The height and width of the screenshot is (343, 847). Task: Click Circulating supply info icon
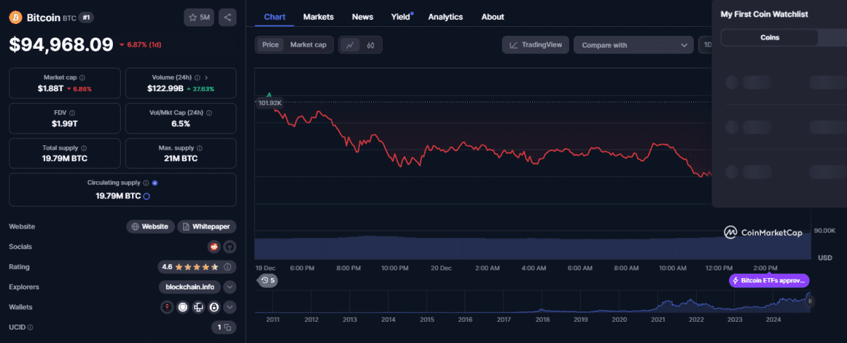click(146, 183)
